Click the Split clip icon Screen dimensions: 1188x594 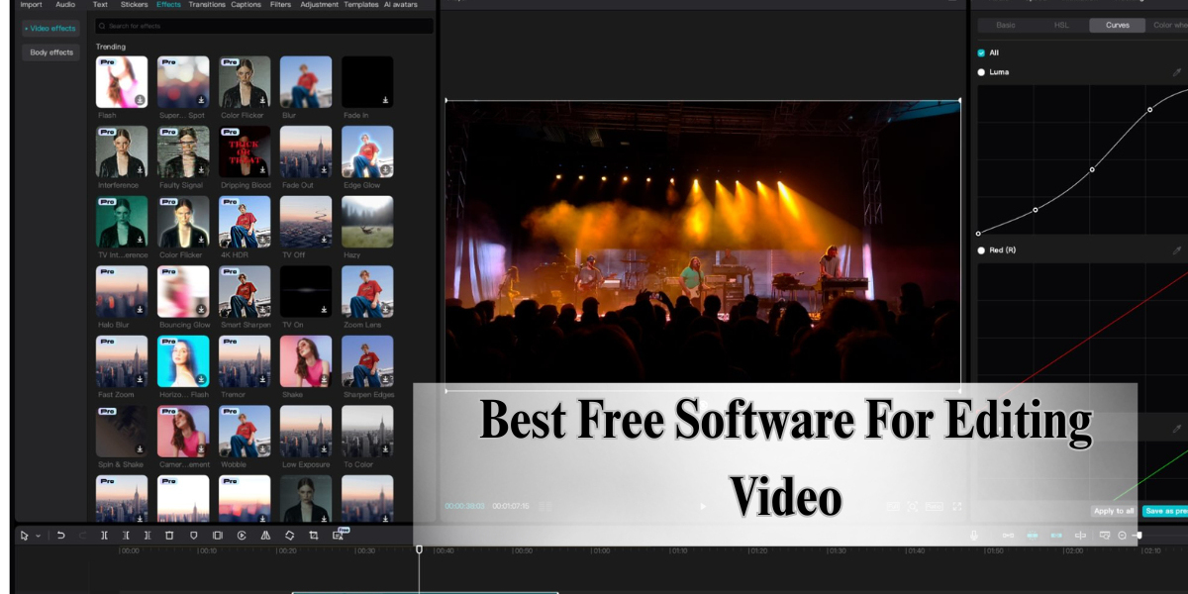[x=104, y=536]
